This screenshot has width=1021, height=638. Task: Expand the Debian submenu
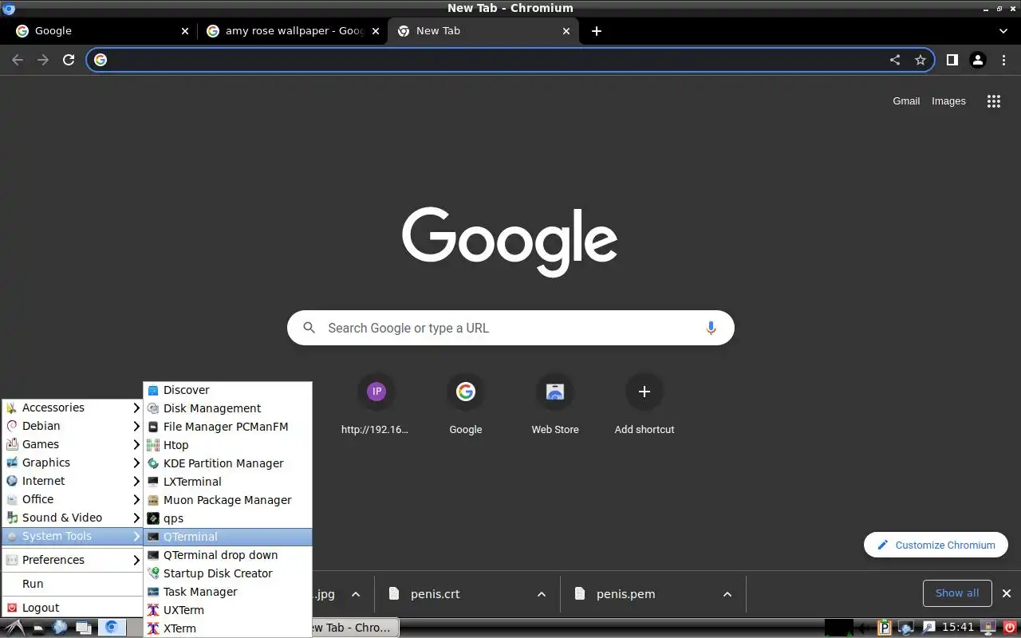tap(73, 426)
